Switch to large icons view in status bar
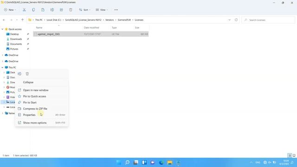 (294, 155)
